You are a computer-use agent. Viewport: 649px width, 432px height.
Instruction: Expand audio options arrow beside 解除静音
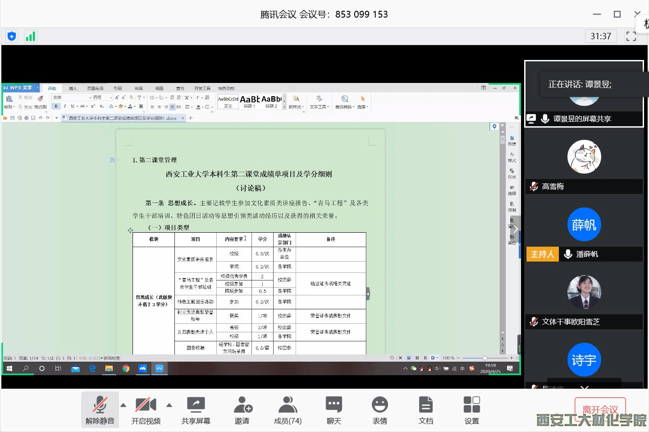tap(123, 405)
